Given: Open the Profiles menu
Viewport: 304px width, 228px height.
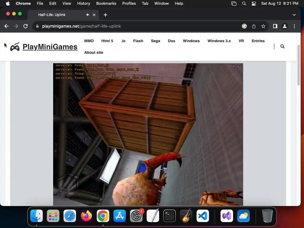Looking at the screenshot, I should click(x=129, y=4).
